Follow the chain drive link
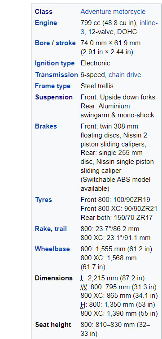 coord(125,75)
